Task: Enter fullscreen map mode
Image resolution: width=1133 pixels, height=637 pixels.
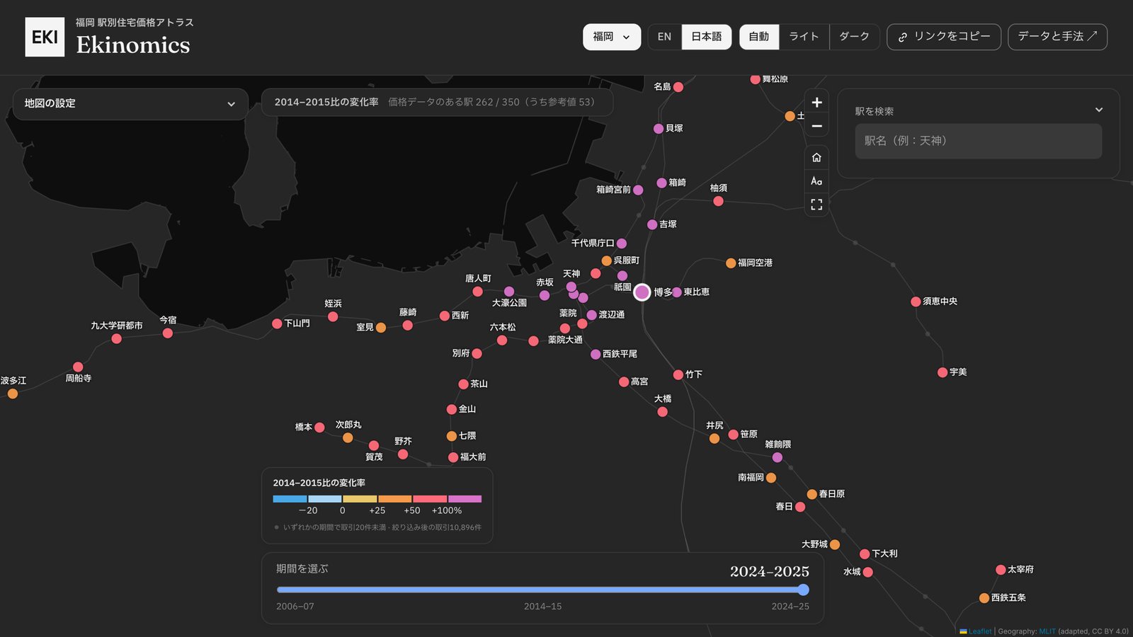Action: pyautogui.click(x=816, y=205)
